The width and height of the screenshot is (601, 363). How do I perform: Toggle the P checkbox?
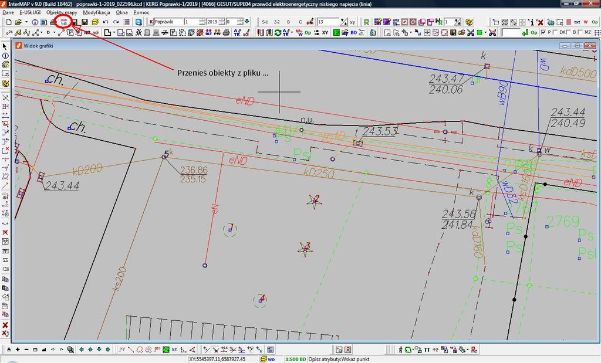(x=543, y=33)
